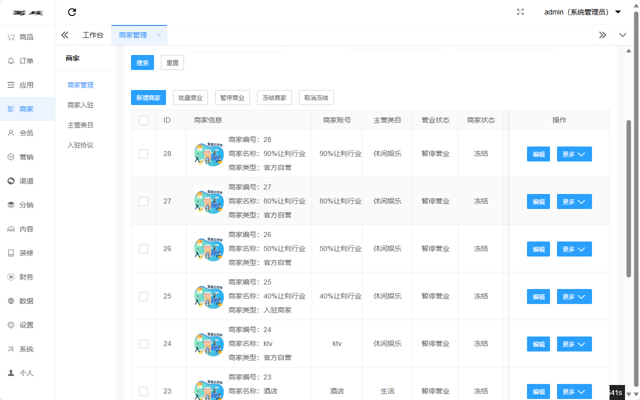Collapse the sidebar with the double-left chevron
This screenshot has width=640, height=400.
coord(64,35)
